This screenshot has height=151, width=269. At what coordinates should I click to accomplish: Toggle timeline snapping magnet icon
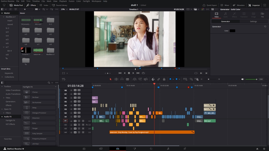pos(153,79)
